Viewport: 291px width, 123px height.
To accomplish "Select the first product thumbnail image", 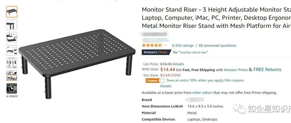I will tap(12, 12).
